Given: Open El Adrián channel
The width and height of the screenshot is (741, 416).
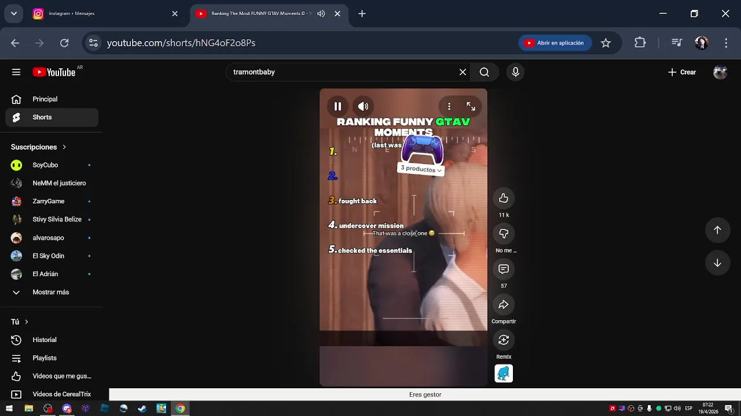Looking at the screenshot, I should click(52, 274).
